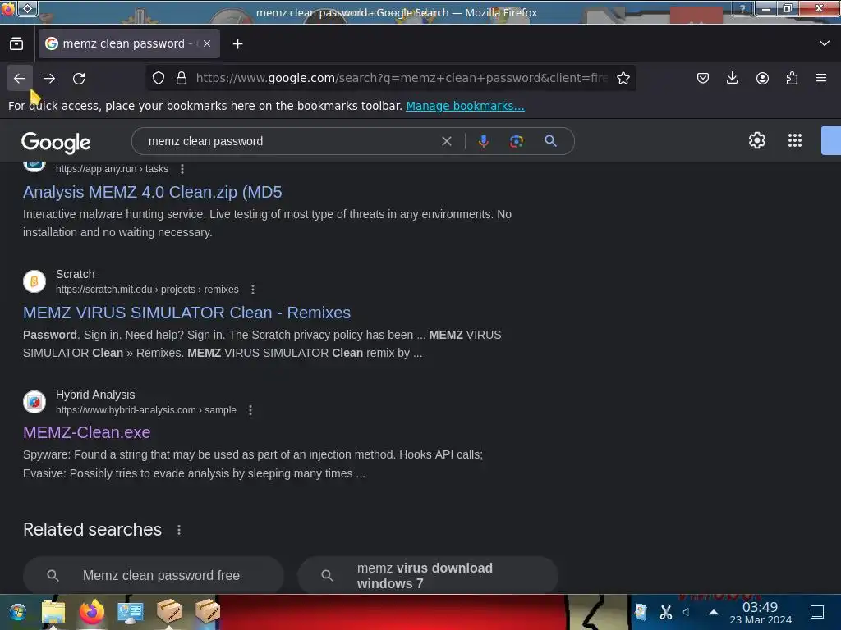The image size is (841, 630).
Task: View site security padlock info
Action: pos(182,78)
